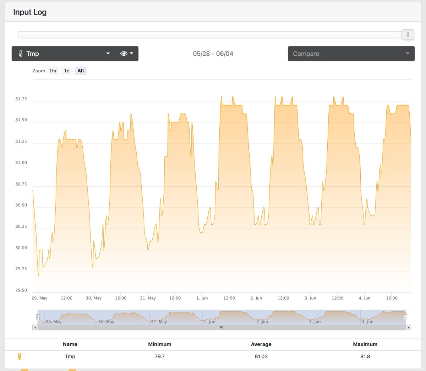Click the orange thermometer icon in table
Screen dimensions: 426x371
coord(20,356)
